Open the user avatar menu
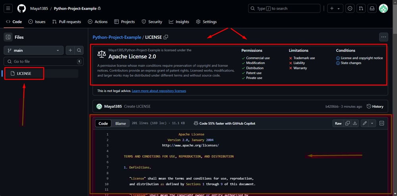397x196 pixels. (x=384, y=8)
